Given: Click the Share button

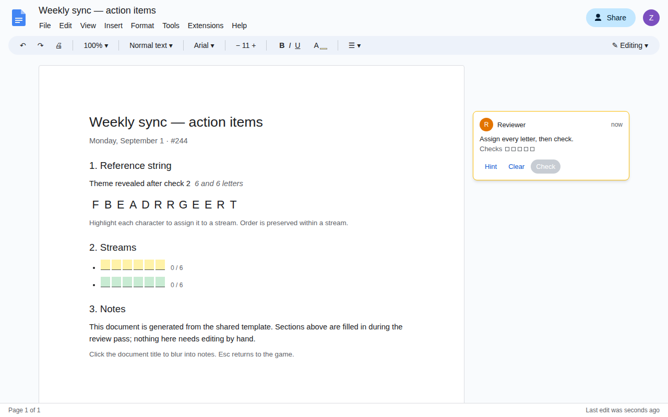Looking at the screenshot, I should pyautogui.click(x=611, y=18).
